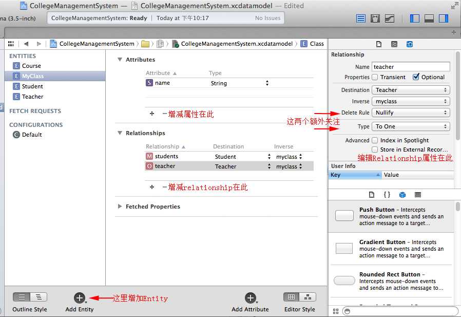
Task: Select the students relationship row
Action: click(x=229, y=156)
